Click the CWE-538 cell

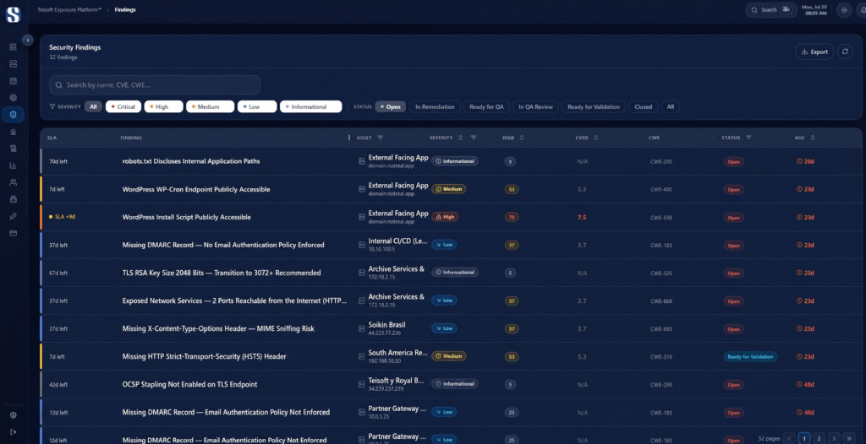coord(661,217)
